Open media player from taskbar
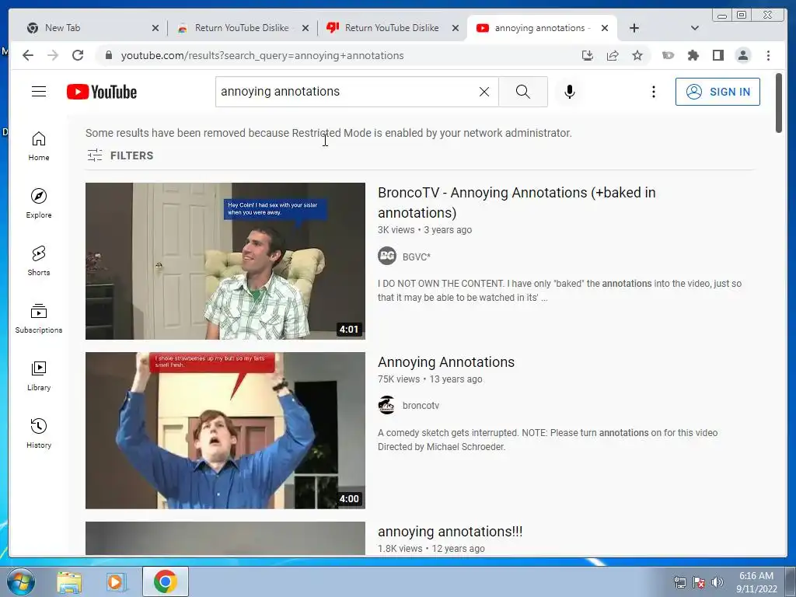 pyautogui.click(x=117, y=581)
